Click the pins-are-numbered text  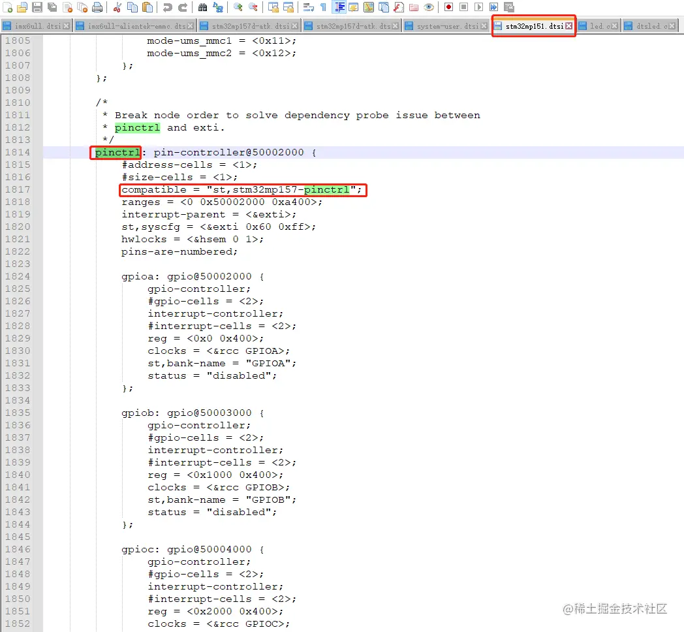tap(179, 252)
